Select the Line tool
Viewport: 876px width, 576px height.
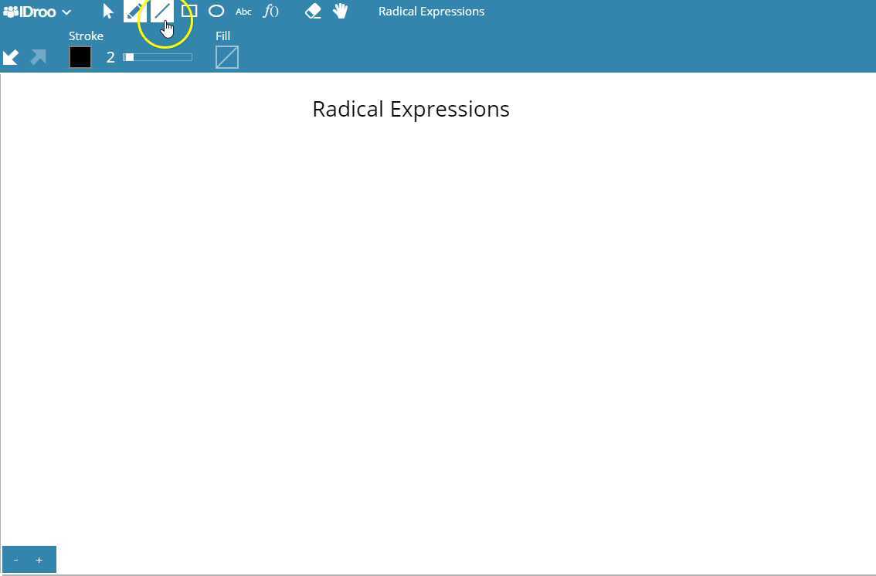coord(162,11)
